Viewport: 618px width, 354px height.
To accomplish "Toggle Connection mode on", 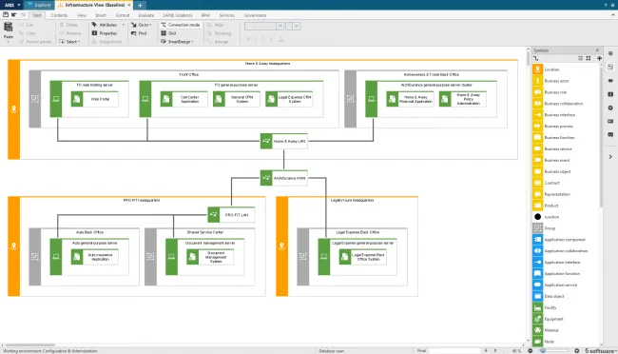I will (180, 25).
